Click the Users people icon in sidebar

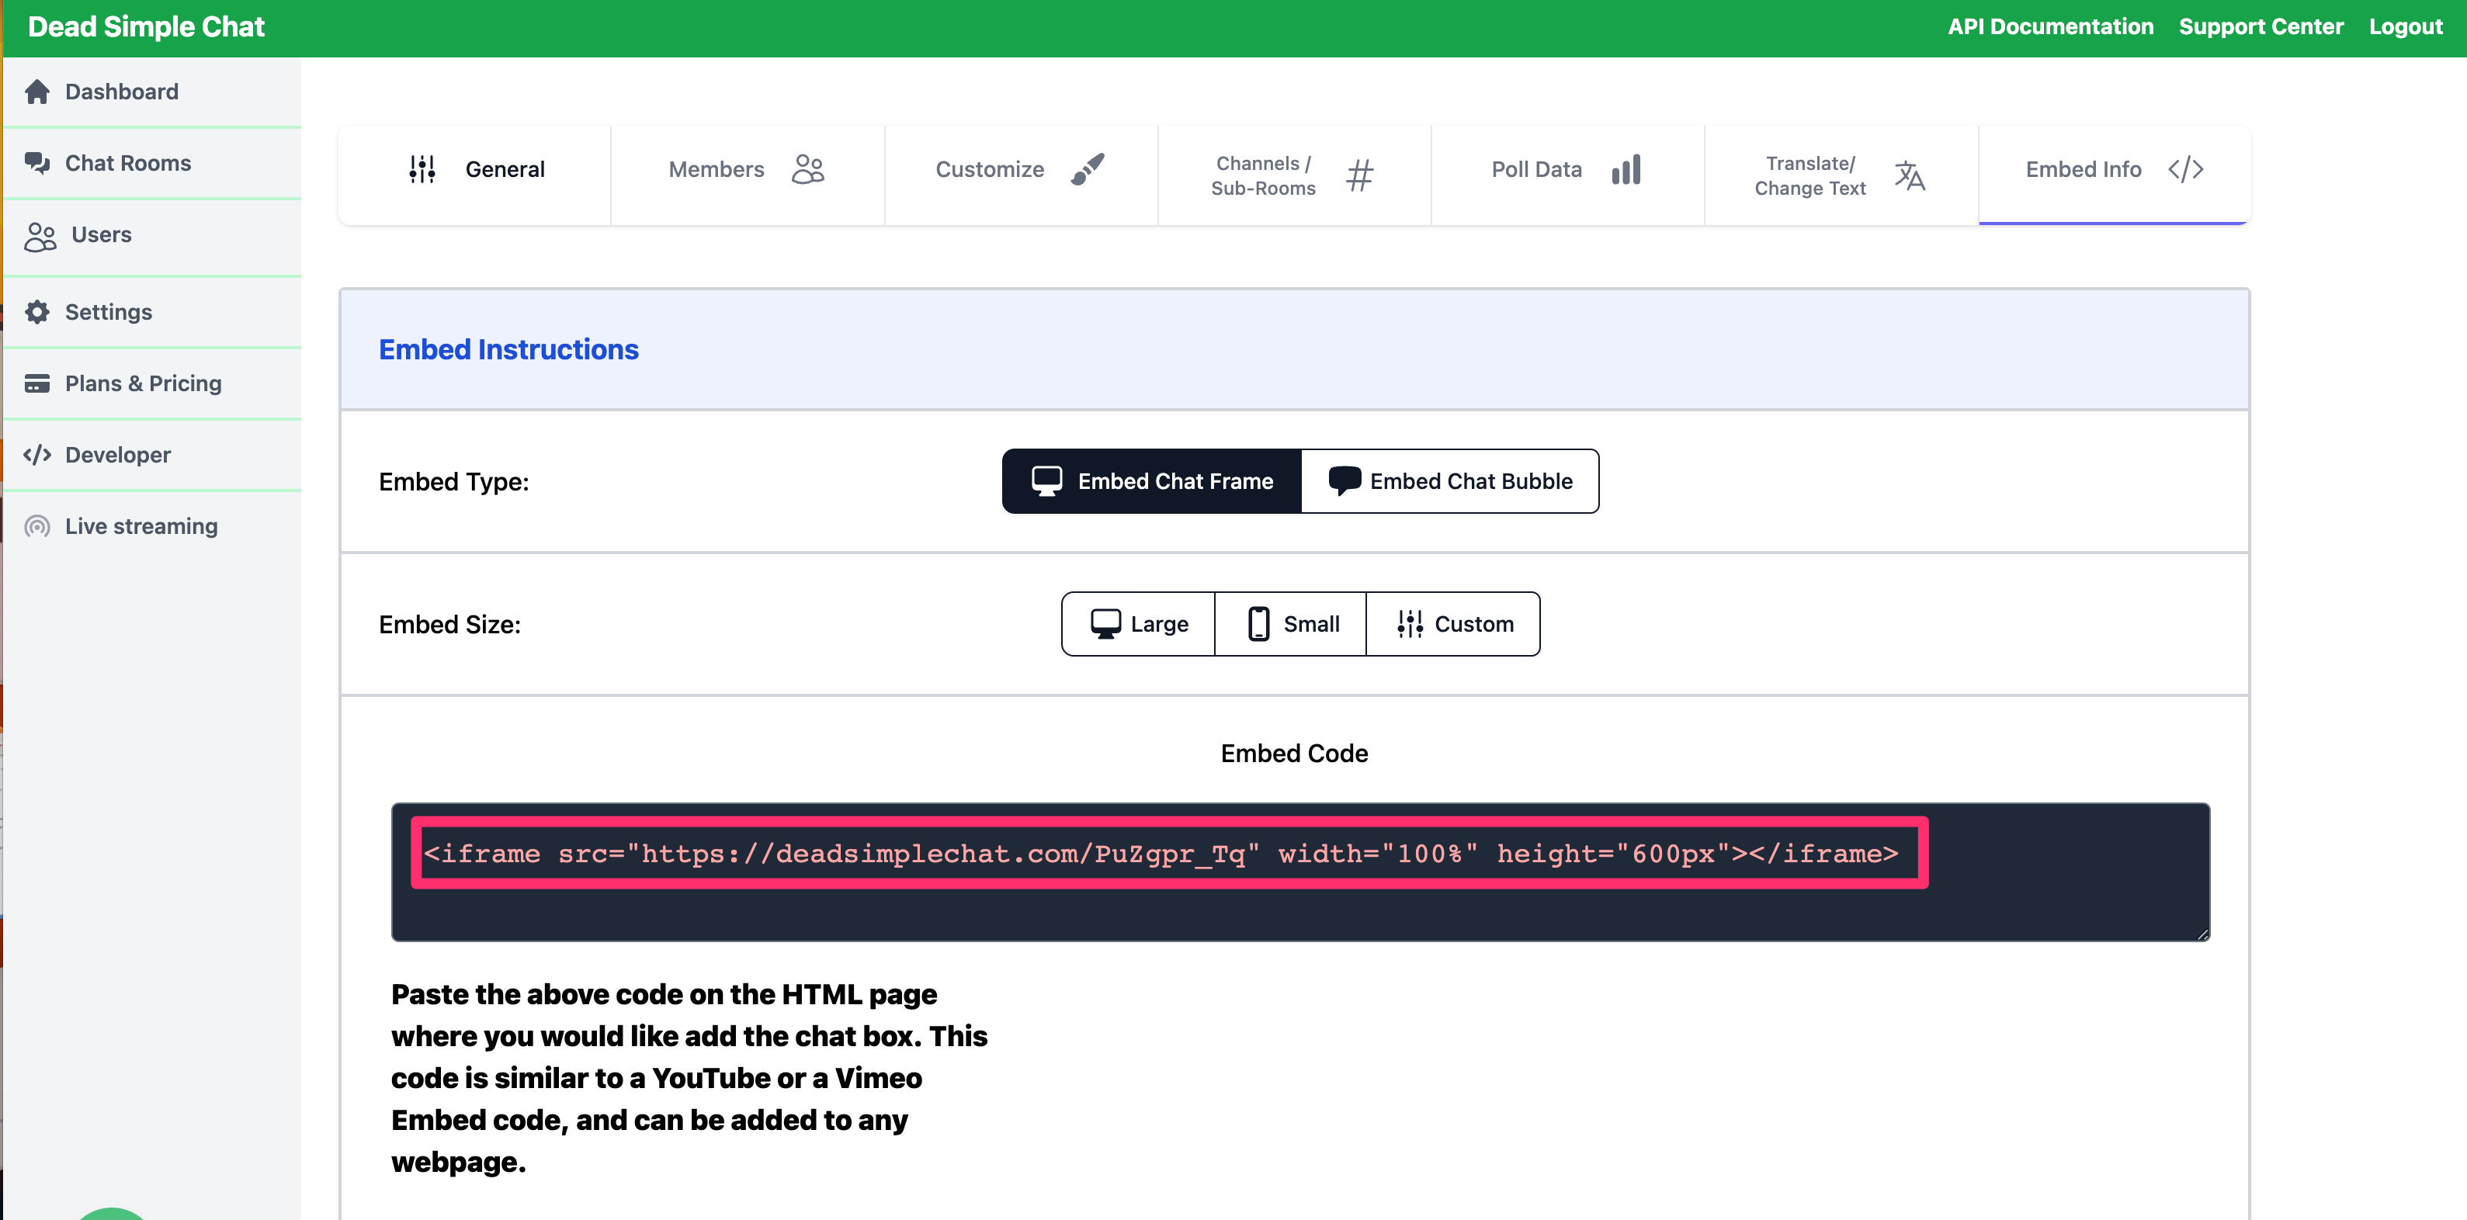coord(40,236)
